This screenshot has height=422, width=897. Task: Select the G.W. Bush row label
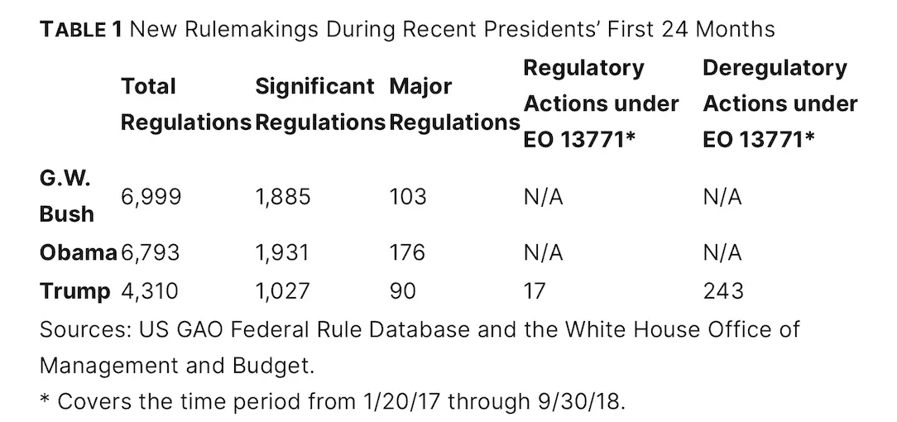click(x=66, y=195)
